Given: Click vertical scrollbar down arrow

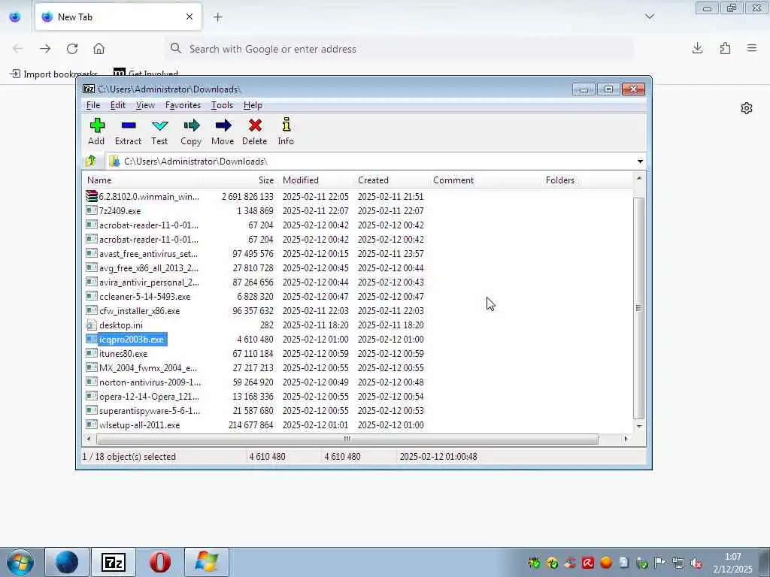Looking at the screenshot, I should point(639,427).
